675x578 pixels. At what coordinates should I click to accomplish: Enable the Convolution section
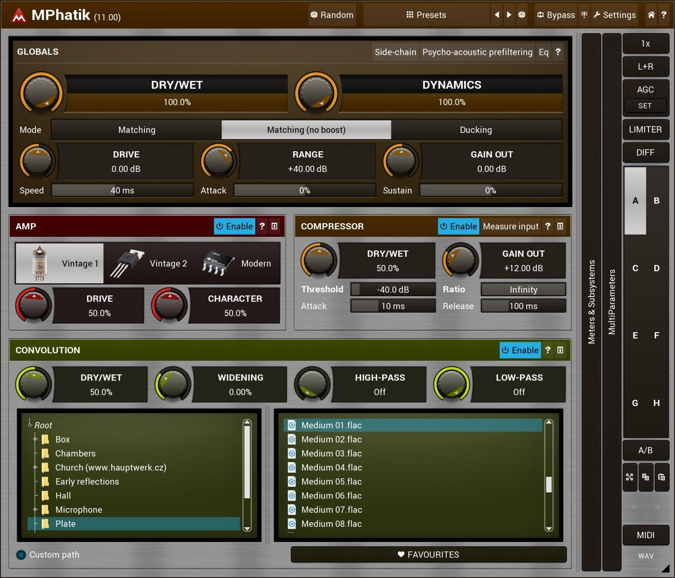pos(520,350)
